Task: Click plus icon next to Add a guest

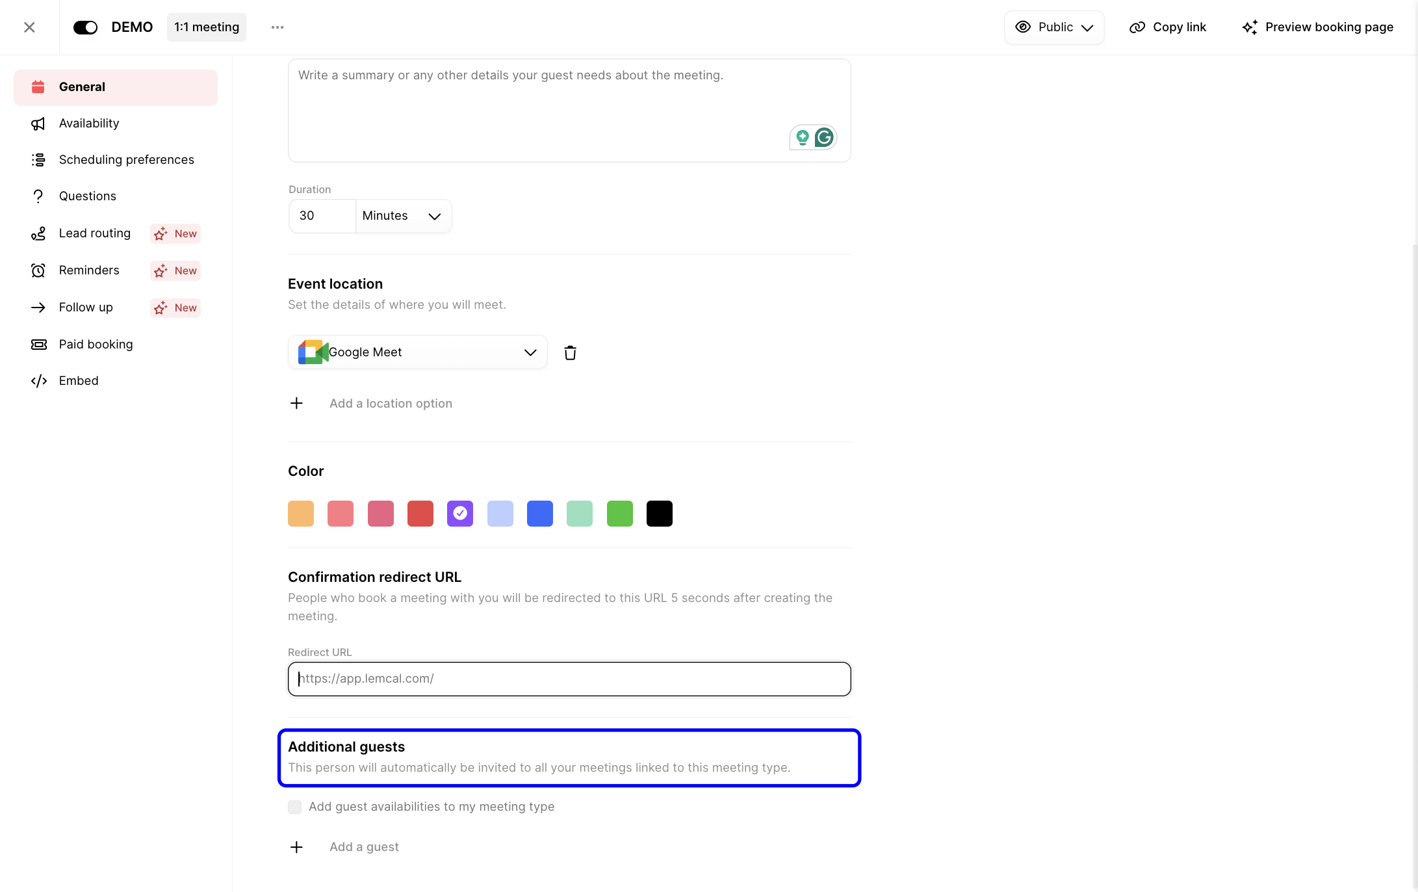Action: click(296, 846)
